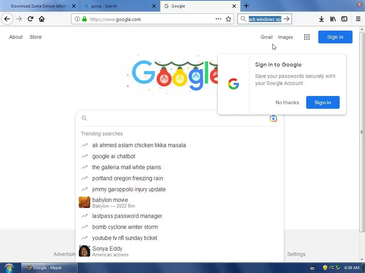Image resolution: width=365 pixels, height=273 pixels.
Task: Open Google Images link
Action: (x=285, y=37)
